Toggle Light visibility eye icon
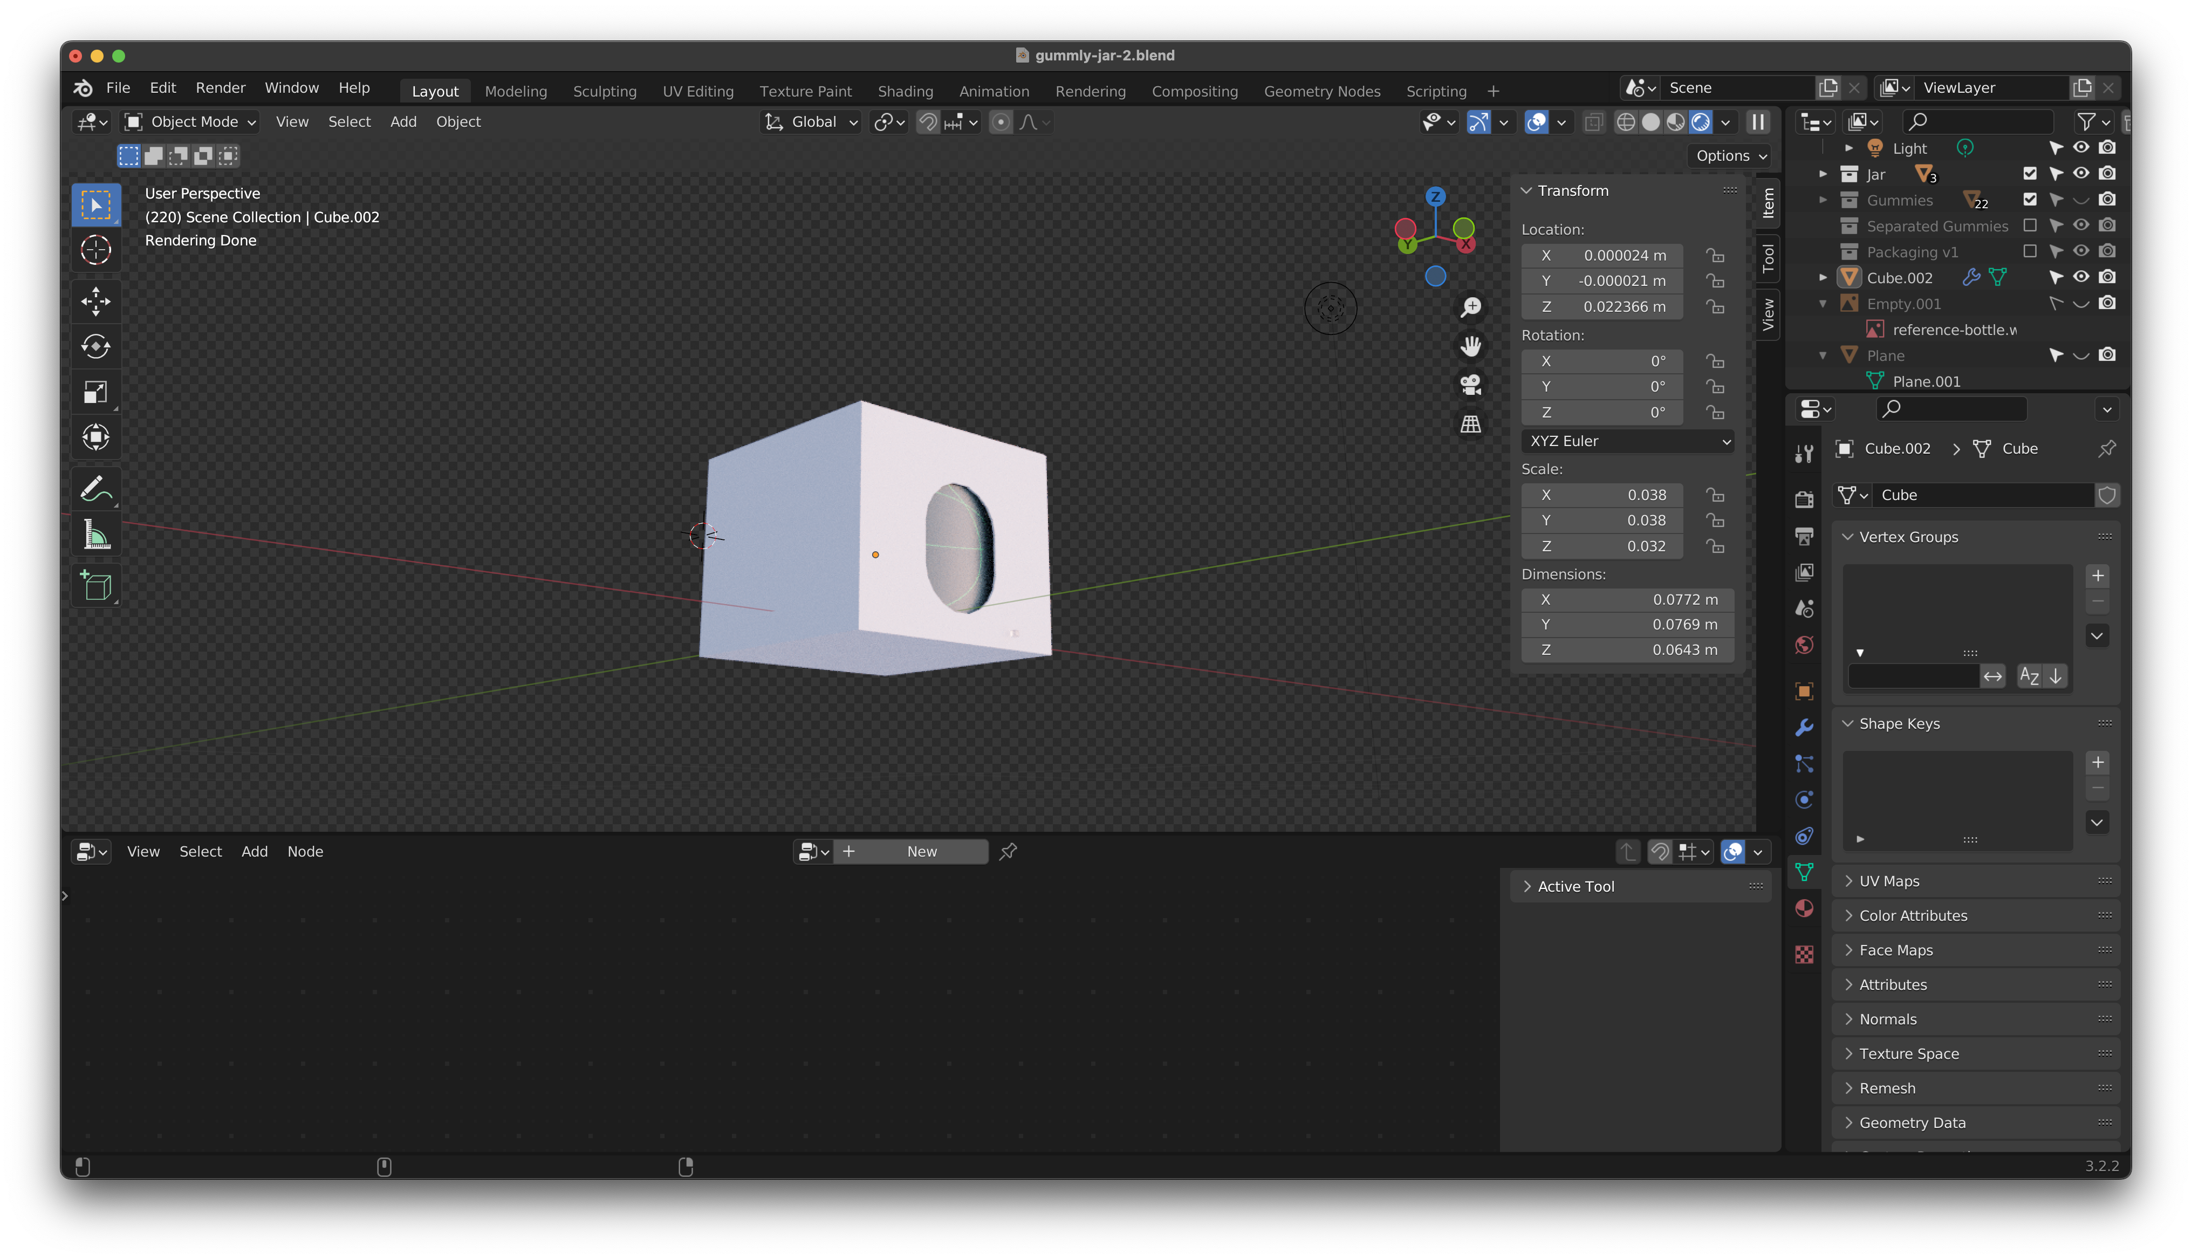Screen dimensions: 2192x1259 click(2081, 148)
